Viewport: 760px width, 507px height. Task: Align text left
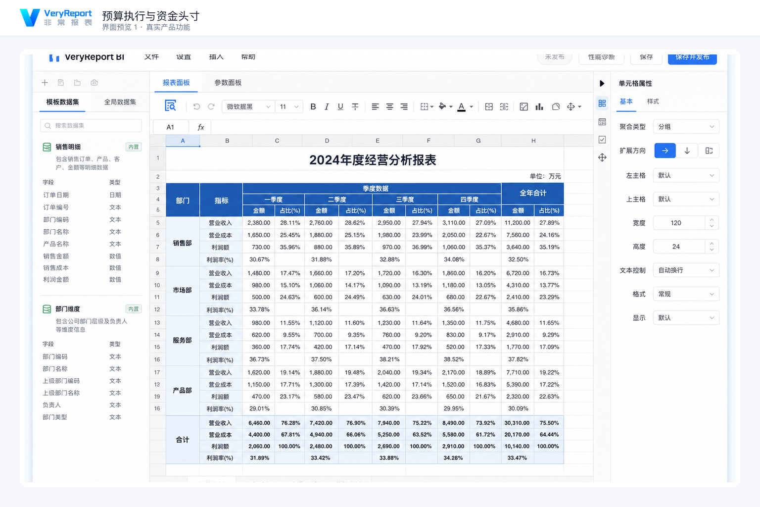pos(375,106)
